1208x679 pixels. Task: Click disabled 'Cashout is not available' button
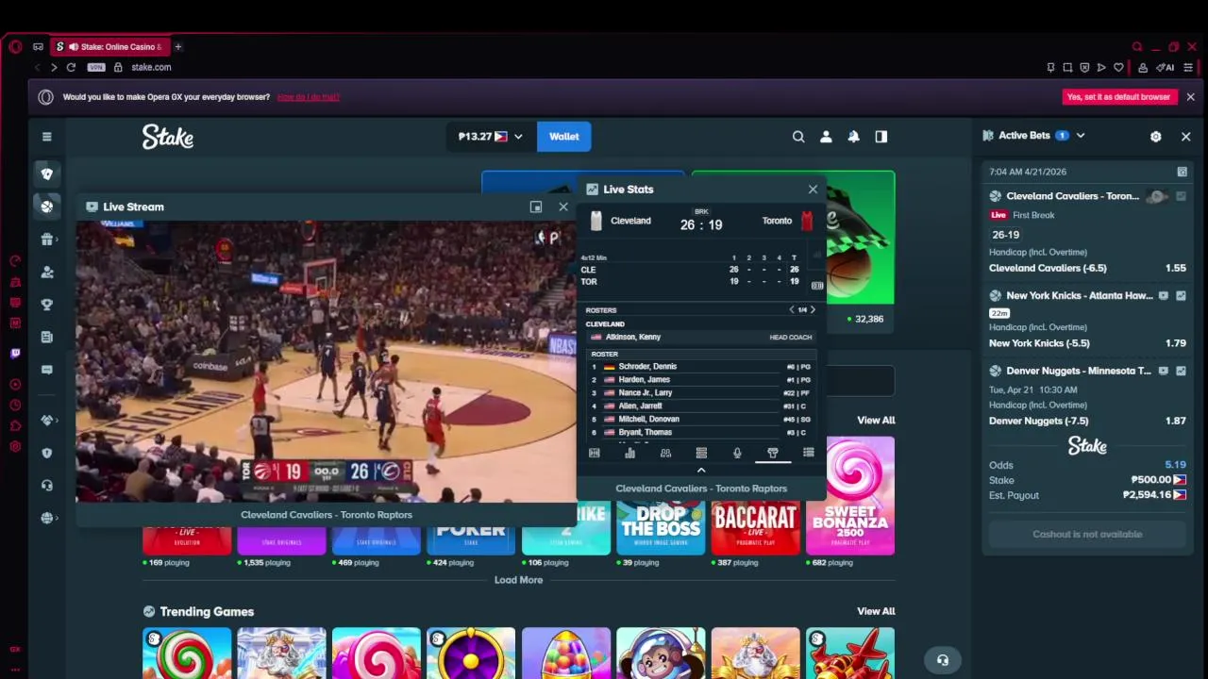[1087, 535]
